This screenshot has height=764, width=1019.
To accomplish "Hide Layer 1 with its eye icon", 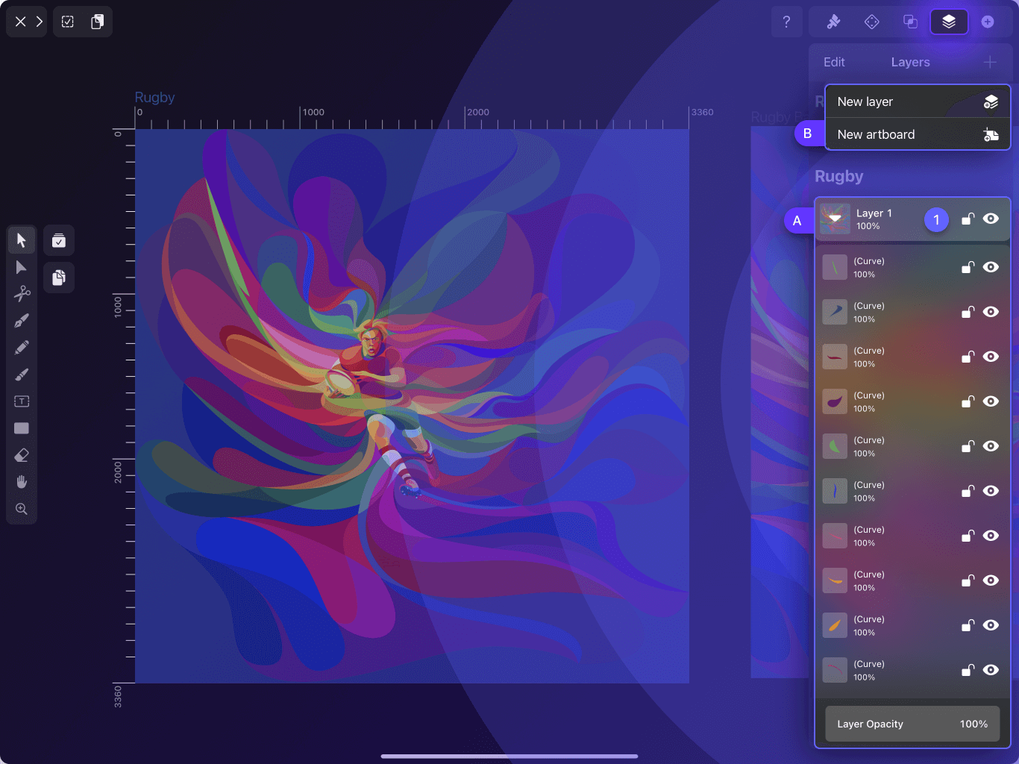I will coord(991,219).
